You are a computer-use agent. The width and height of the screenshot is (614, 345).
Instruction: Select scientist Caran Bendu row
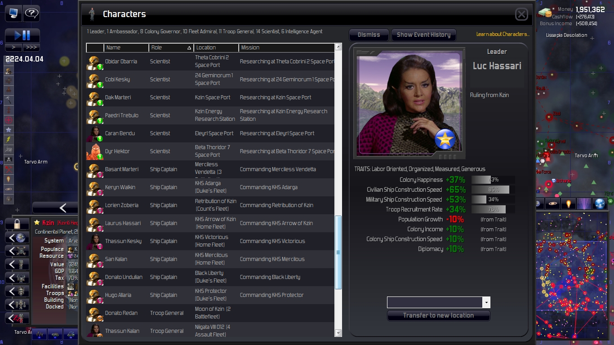coord(210,133)
